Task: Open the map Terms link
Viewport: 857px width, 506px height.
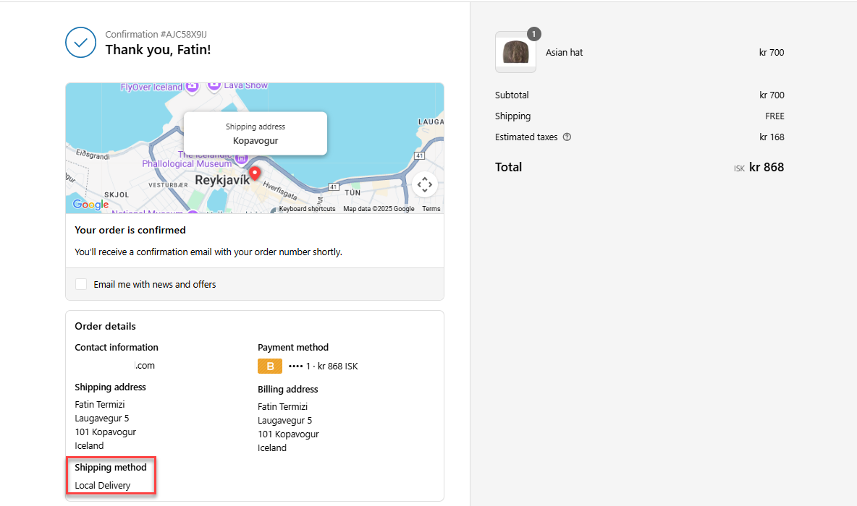Action: coord(431,209)
